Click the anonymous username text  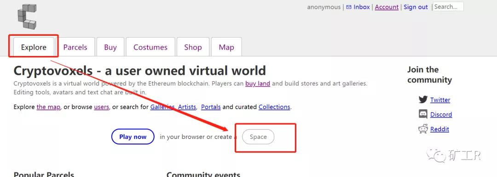pyautogui.click(x=324, y=7)
